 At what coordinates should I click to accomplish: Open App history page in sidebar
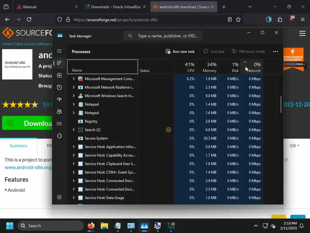click(59, 87)
